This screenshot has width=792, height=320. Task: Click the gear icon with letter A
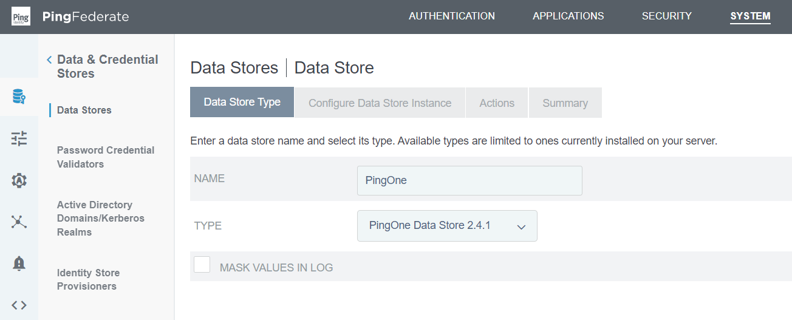point(19,180)
